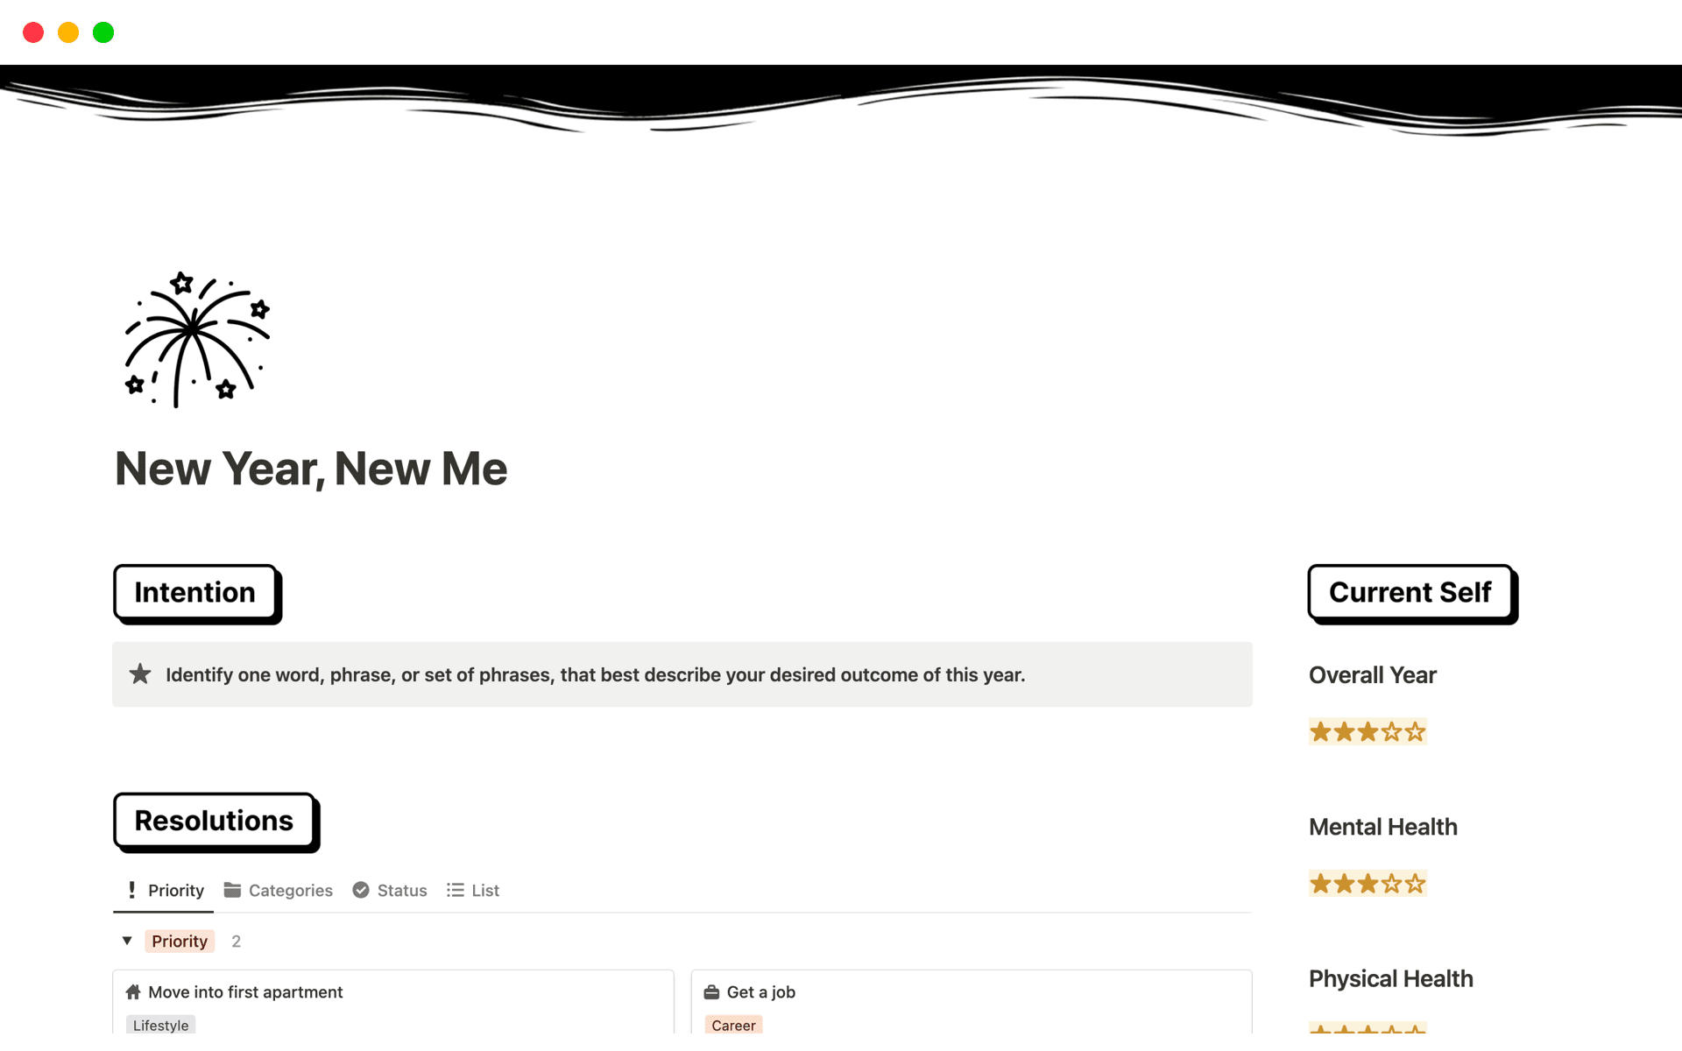Click the Overall Year star rating
This screenshot has width=1682, height=1051.
[1368, 731]
